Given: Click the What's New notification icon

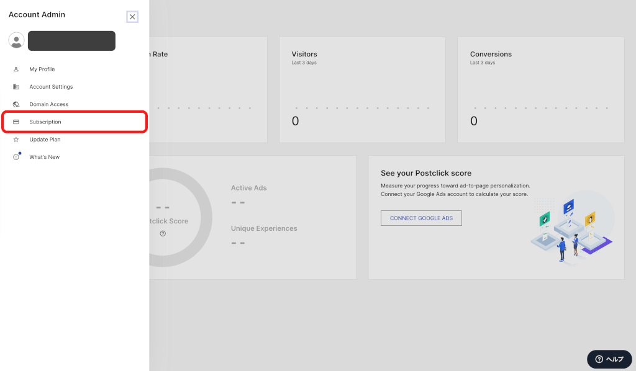Looking at the screenshot, I should coord(16,157).
